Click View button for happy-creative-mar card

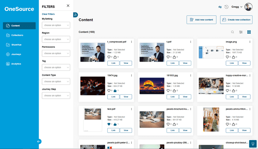coord(244,97)
